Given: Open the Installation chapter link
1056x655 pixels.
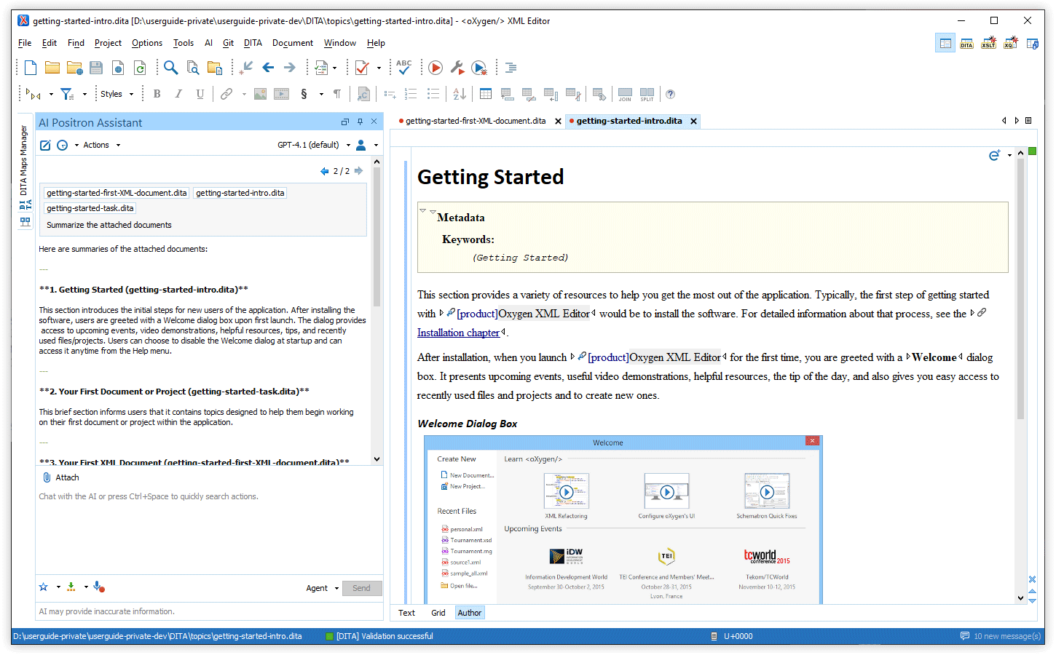Looking at the screenshot, I should [x=458, y=333].
